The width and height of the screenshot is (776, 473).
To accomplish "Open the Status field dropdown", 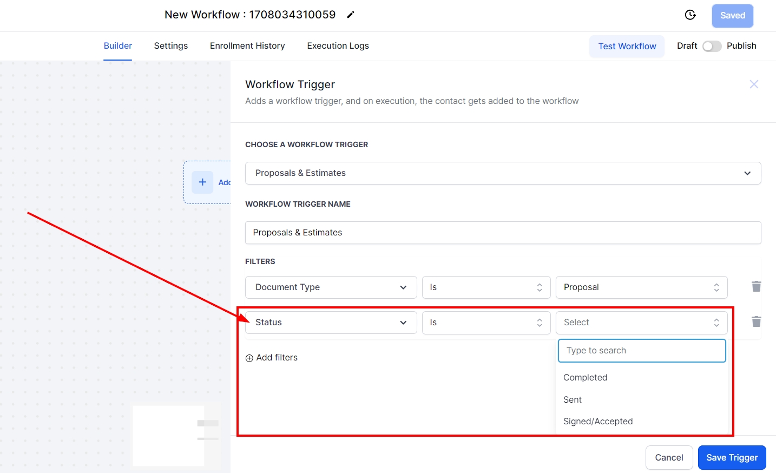I will pos(331,323).
